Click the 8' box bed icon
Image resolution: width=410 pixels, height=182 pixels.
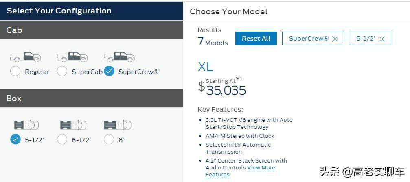[x=117, y=125]
